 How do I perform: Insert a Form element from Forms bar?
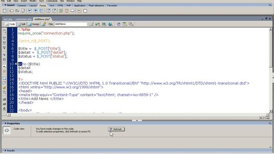[5, 11]
